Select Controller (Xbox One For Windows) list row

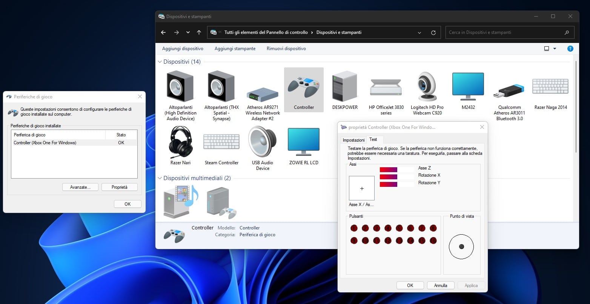(x=74, y=143)
